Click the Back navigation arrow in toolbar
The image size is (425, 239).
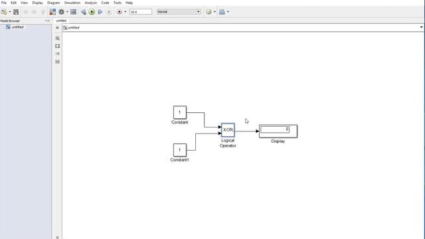tap(26, 12)
